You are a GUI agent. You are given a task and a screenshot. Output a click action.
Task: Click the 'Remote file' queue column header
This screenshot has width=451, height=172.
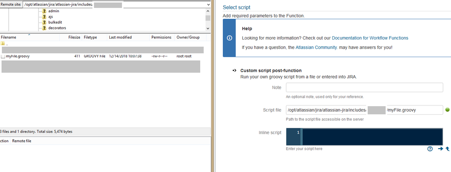[x=22, y=141]
